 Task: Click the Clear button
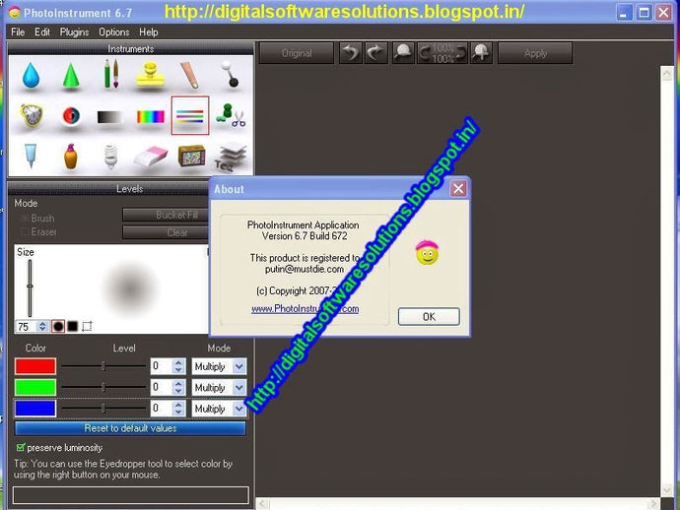[x=167, y=232]
